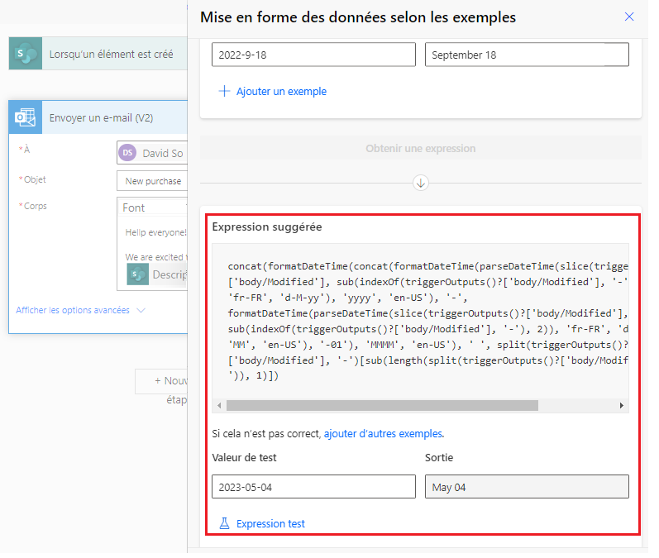The width and height of the screenshot is (659, 558).
Task: Click the down-arrow circle divider icon
Action: point(421,183)
